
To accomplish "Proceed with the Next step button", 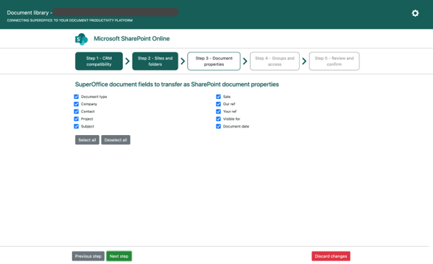I will (x=119, y=256).
